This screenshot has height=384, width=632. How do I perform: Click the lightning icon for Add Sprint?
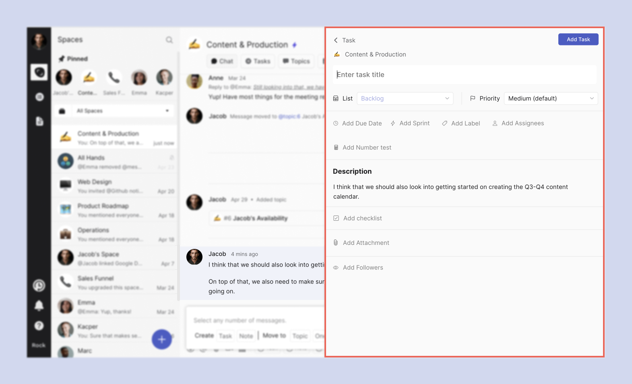(x=393, y=123)
